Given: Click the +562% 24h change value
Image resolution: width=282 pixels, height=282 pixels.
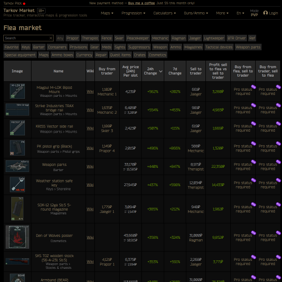Looking at the screenshot, I should [153, 92].
